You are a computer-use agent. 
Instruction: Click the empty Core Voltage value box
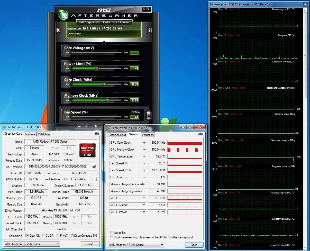pos(134,53)
